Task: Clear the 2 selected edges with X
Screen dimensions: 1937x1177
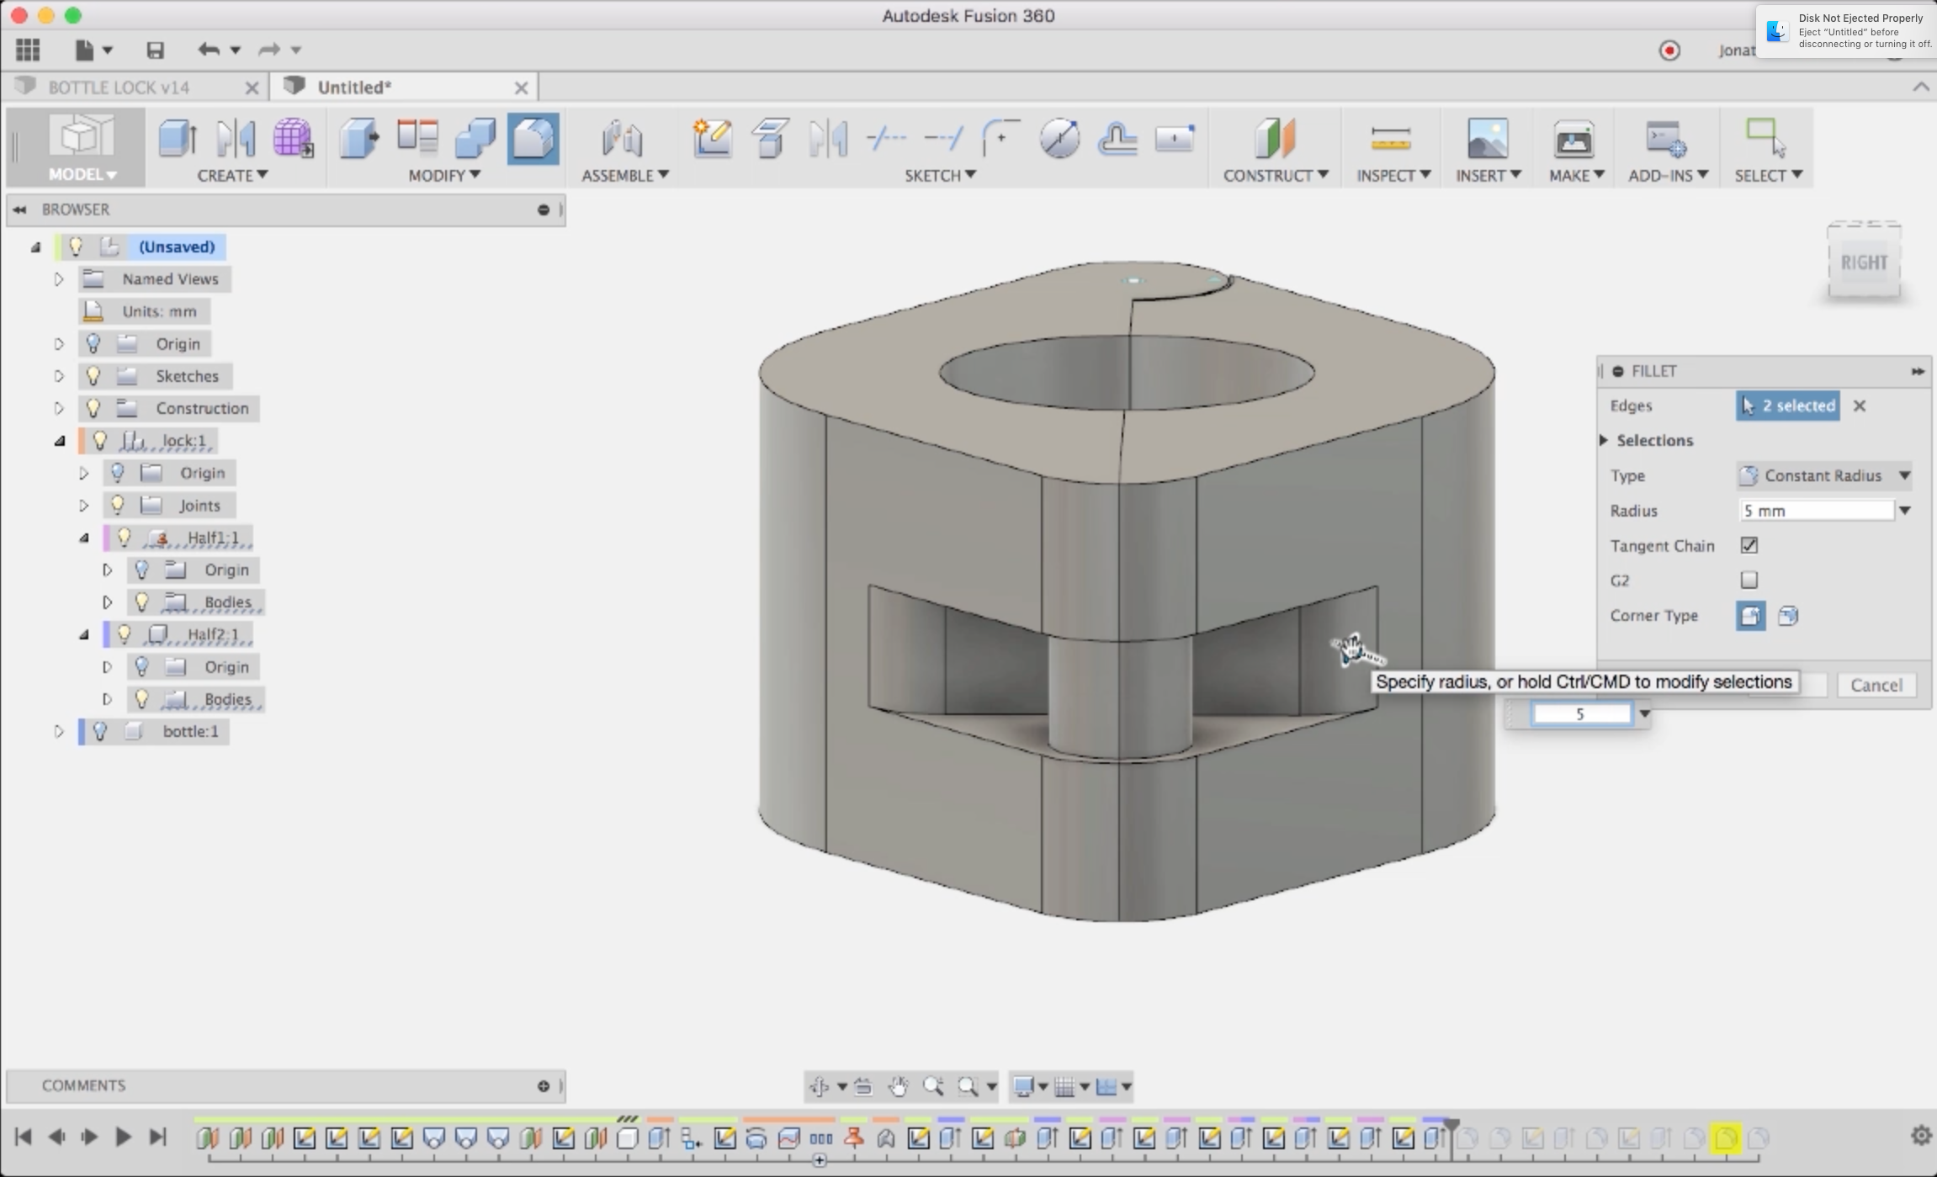Action: 1860,406
